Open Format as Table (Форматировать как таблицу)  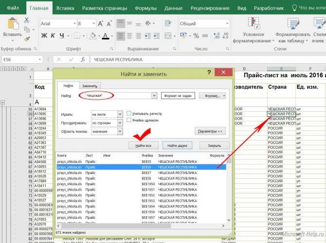coord(293,30)
